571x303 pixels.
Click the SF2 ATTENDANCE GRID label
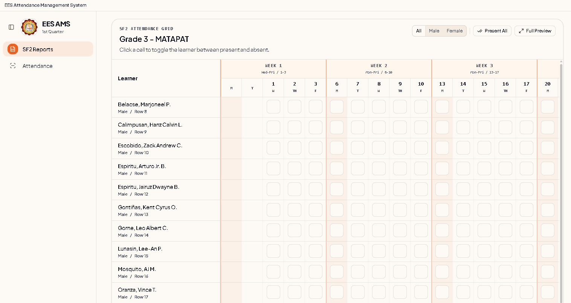[146, 29]
